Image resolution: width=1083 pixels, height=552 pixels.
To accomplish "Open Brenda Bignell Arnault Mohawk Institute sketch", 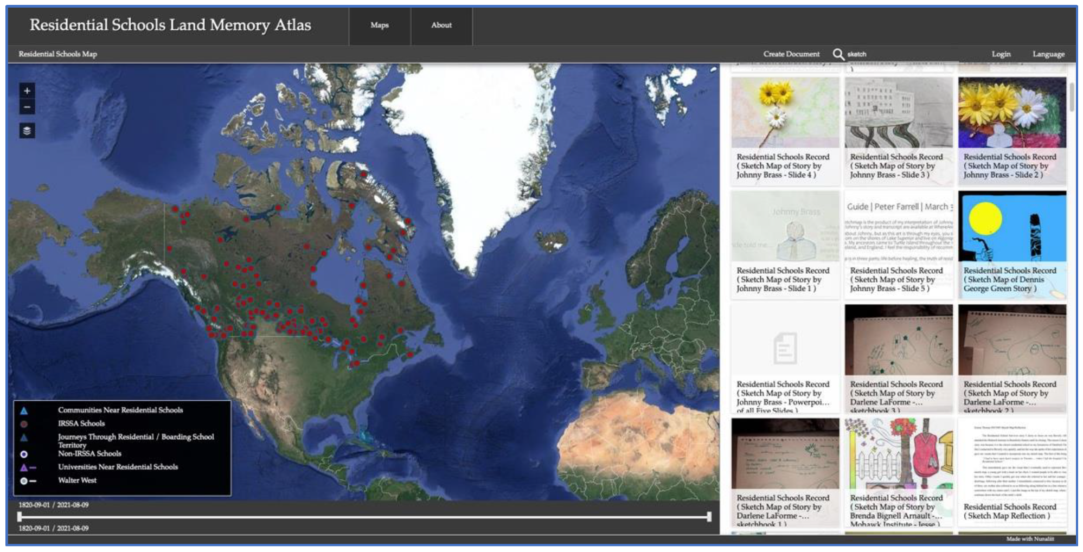I will click(x=898, y=472).
